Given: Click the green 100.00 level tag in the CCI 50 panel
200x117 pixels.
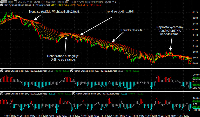Looking at the screenshot, I should 196,78.
